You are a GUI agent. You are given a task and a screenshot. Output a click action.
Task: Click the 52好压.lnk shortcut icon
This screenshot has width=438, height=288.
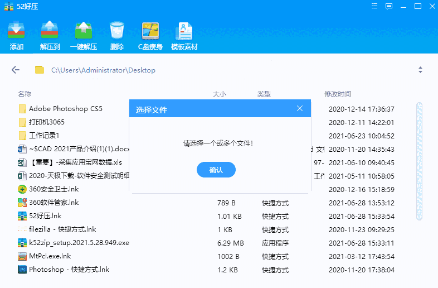22,216
